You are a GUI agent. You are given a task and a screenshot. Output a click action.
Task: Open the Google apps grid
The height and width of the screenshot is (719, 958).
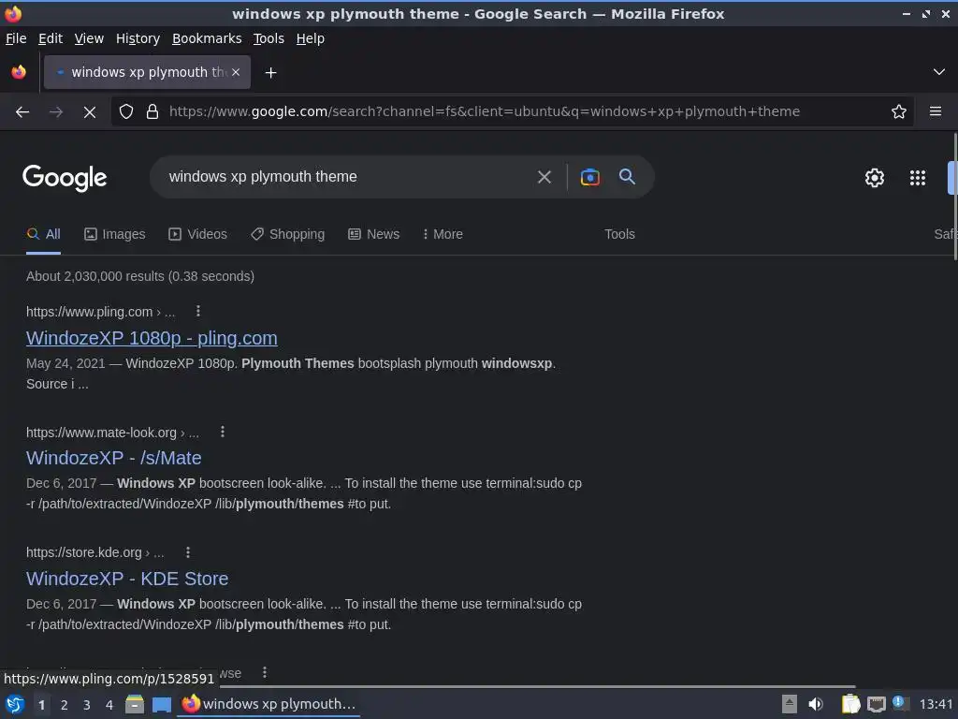pyautogui.click(x=918, y=178)
